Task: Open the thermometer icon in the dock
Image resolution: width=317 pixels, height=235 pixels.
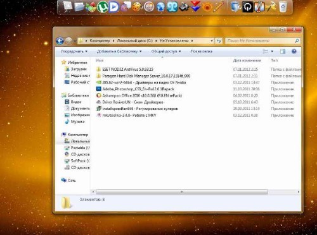Action: pos(259,7)
